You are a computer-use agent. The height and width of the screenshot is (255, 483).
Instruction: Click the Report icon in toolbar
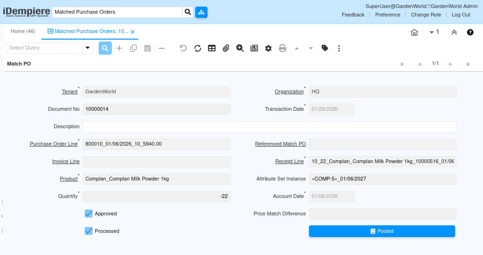[x=254, y=48]
